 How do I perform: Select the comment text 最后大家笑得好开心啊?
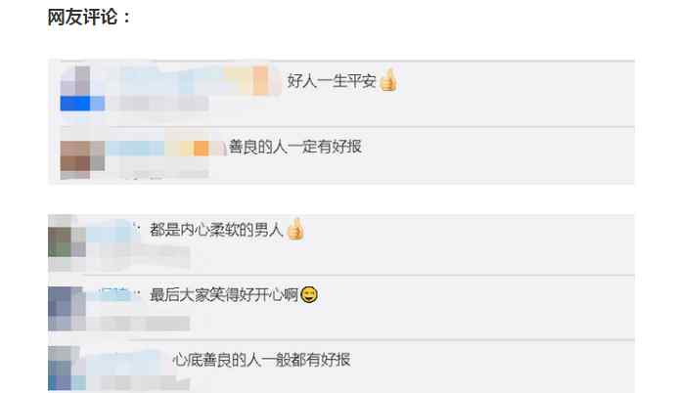coord(223,295)
